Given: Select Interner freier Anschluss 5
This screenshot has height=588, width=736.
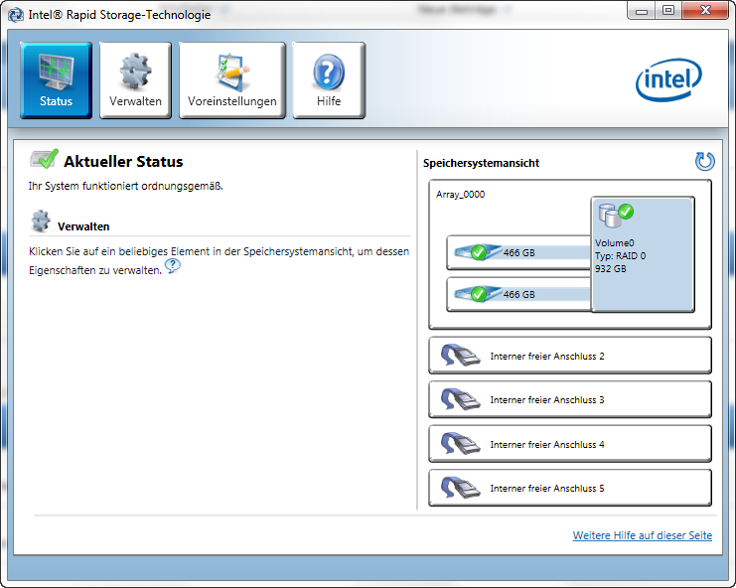Looking at the screenshot, I should click(x=570, y=488).
